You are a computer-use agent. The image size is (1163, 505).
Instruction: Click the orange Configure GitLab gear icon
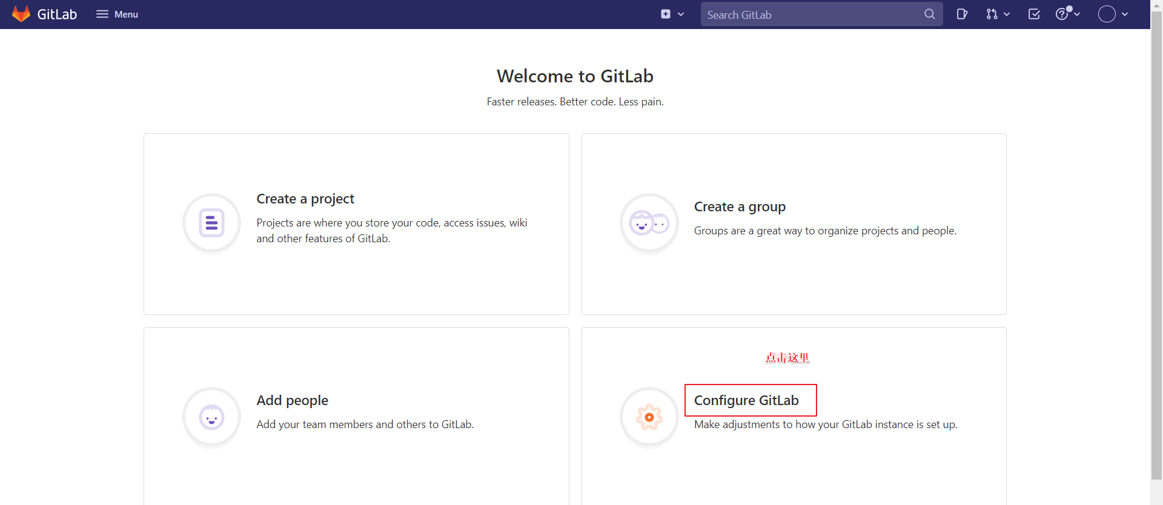[649, 417]
